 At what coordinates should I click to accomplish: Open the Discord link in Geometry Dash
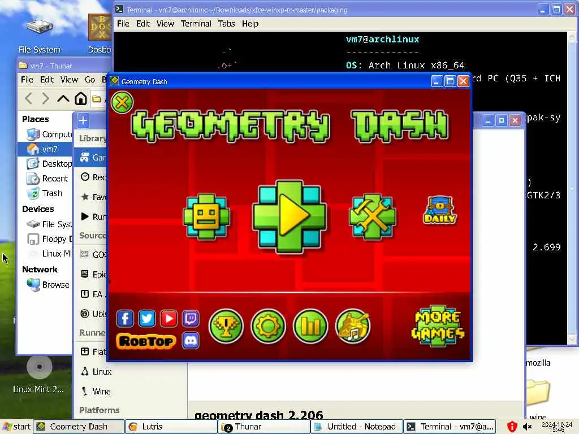[x=191, y=341]
